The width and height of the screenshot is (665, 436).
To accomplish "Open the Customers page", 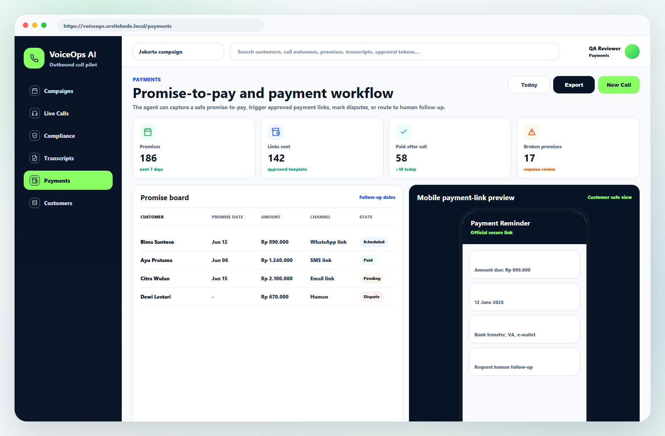I will (68, 203).
